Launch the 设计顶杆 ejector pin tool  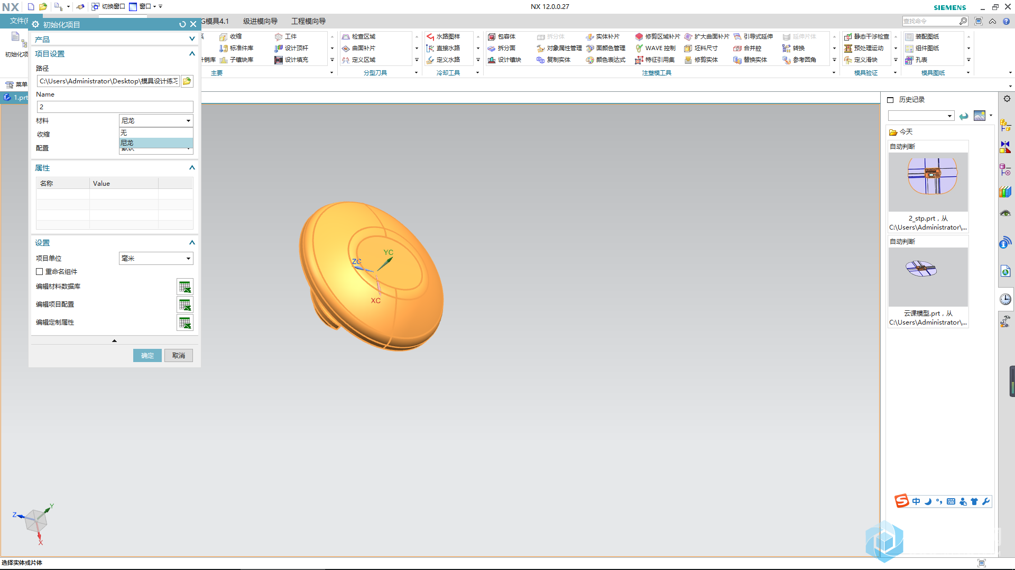[291, 48]
